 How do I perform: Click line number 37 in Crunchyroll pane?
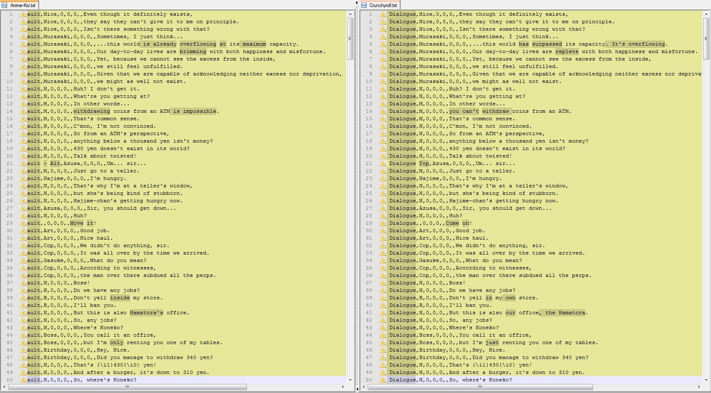[369, 283]
